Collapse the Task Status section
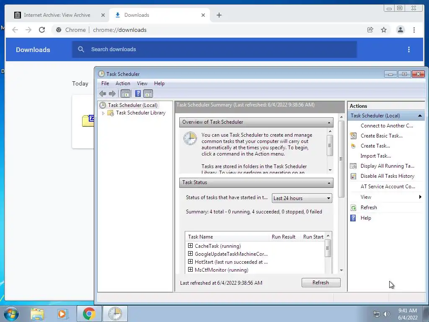 pos(329,183)
